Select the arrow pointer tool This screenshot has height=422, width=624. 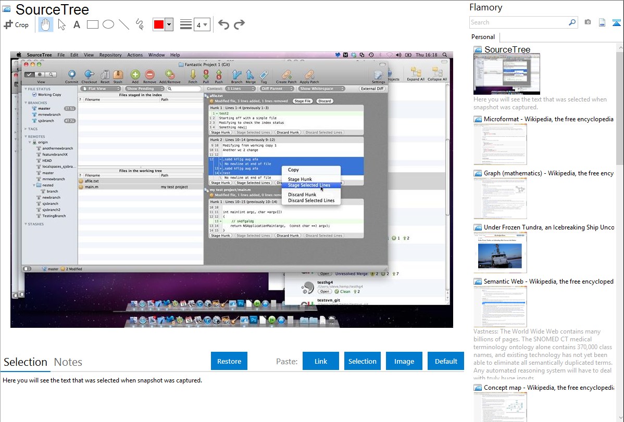(x=61, y=24)
